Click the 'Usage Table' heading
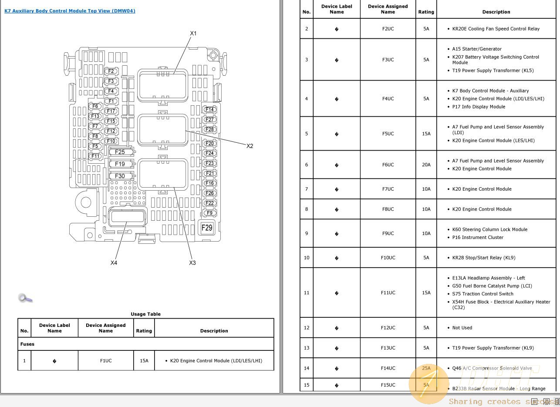Screen dimensions: 560x407 click(x=145, y=314)
